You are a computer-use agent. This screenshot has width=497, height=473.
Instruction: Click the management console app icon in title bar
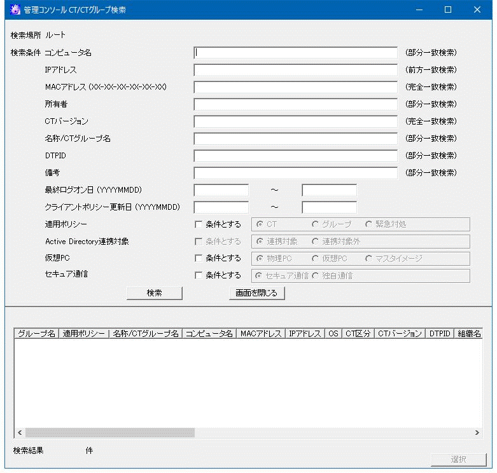pyautogui.click(x=15, y=10)
